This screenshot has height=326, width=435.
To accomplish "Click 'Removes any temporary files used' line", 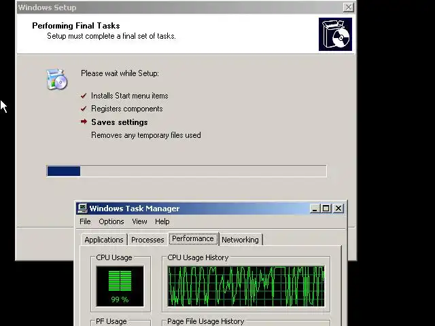I will [146, 135].
